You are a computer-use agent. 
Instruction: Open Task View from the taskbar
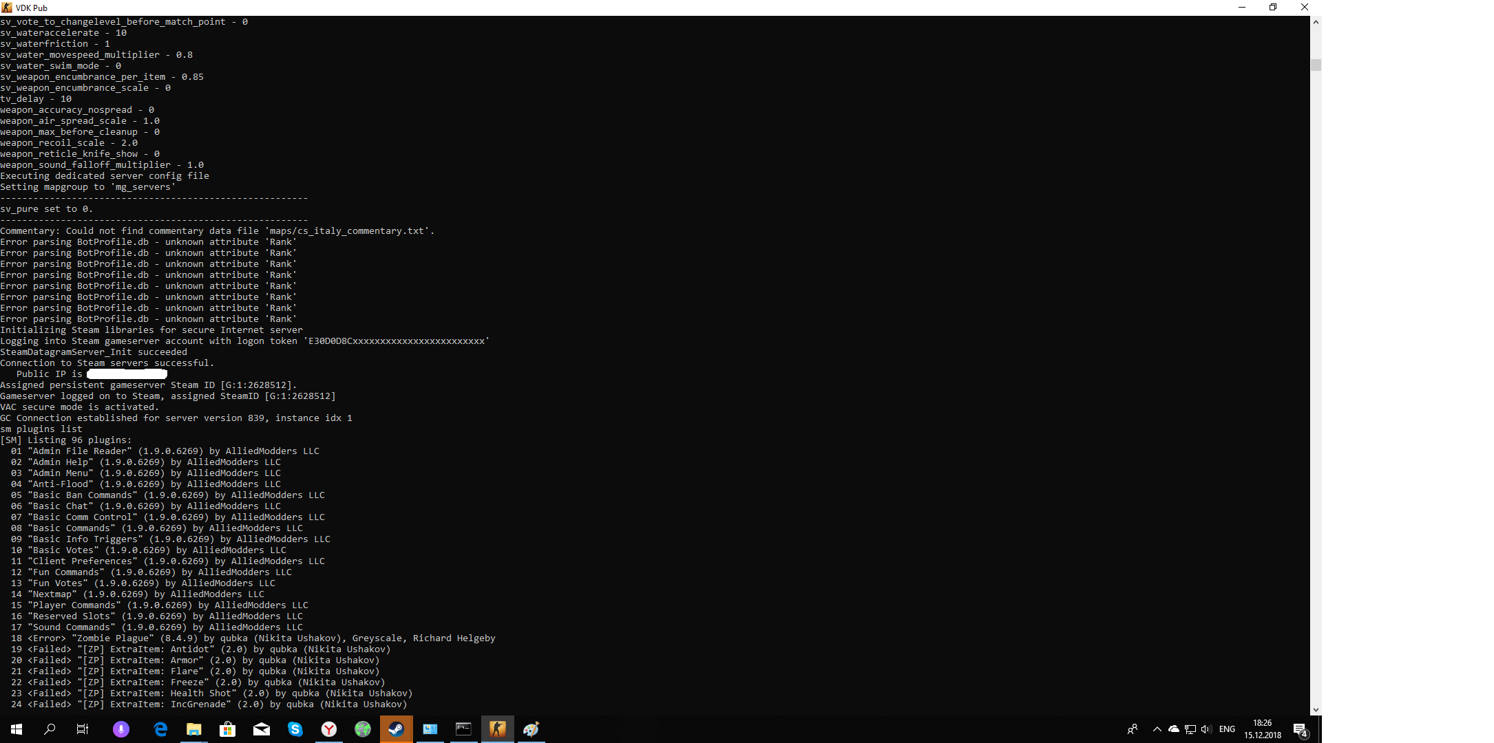(x=83, y=729)
